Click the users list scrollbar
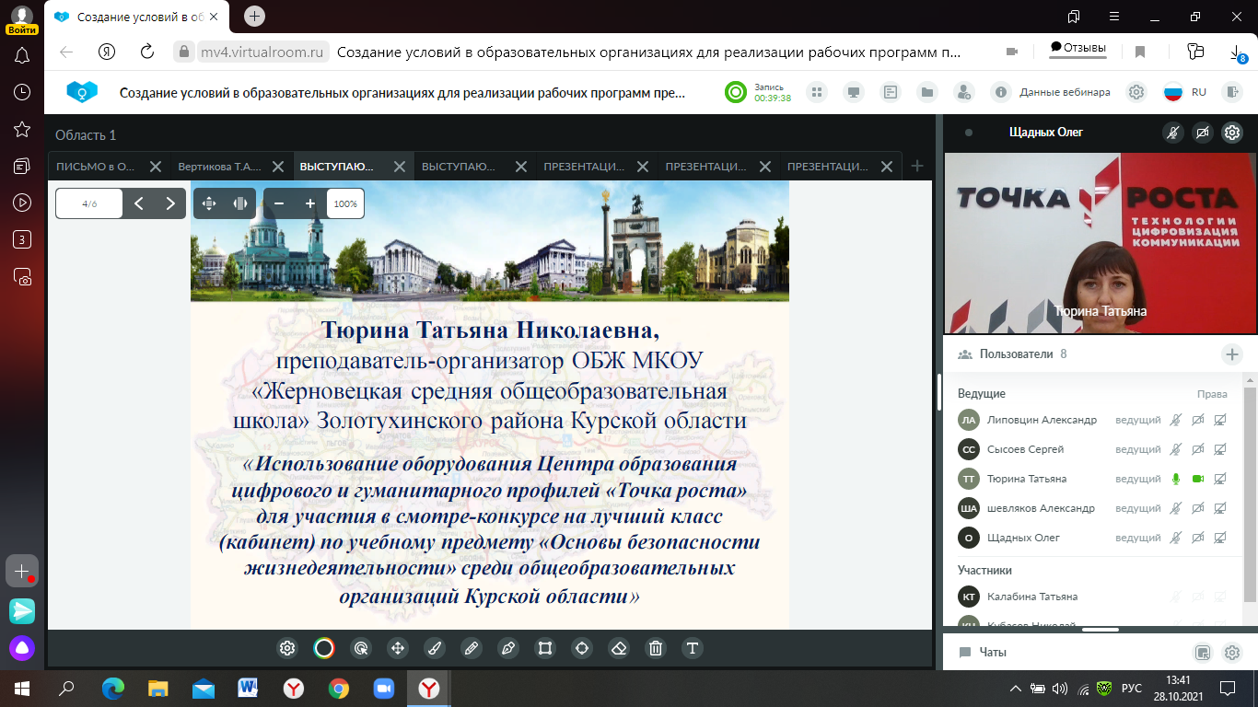The height and width of the screenshot is (707, 1258). pyautogui.click(x=1250, y=493)
